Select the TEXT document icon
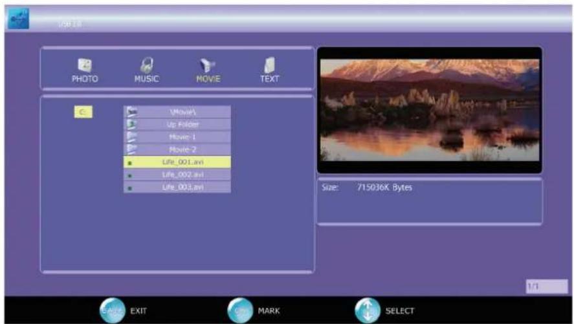This screenshot has width=574, height=324. point(269,65)
